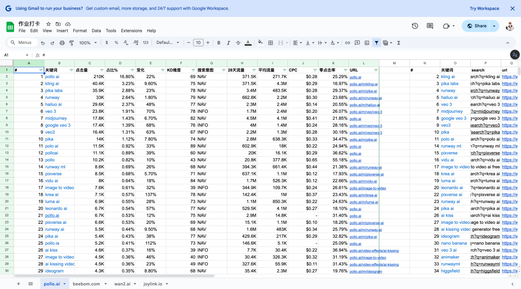Dismiss the Workspace promo banner
This screenshot has height=289, width=521.
512,8
